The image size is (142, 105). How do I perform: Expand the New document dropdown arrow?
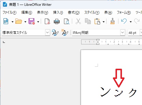(13, 22)
